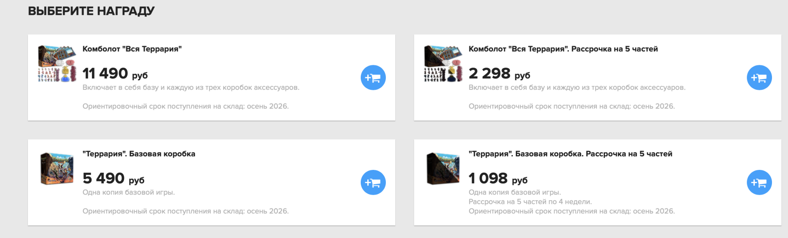The height and width of the screenshot is (238, 788).
Task: Add 1 098 руб installment base box to cart
Action: pyautogui.click(x=759, y=183)
